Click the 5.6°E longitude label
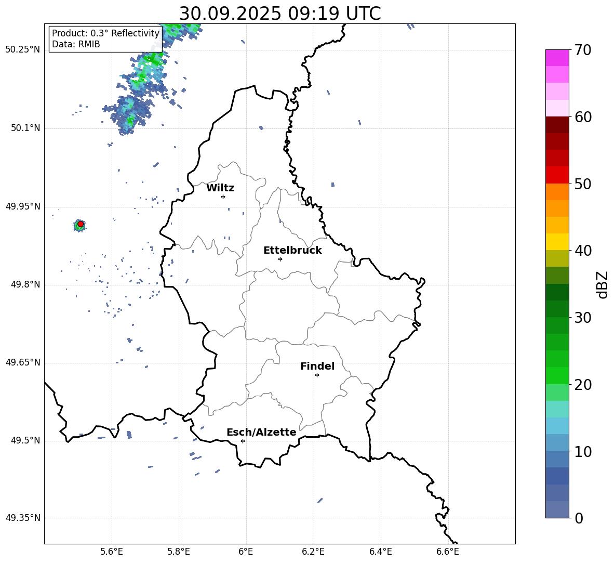The width and height of the screenshot is (615, 562). [112, 552]
